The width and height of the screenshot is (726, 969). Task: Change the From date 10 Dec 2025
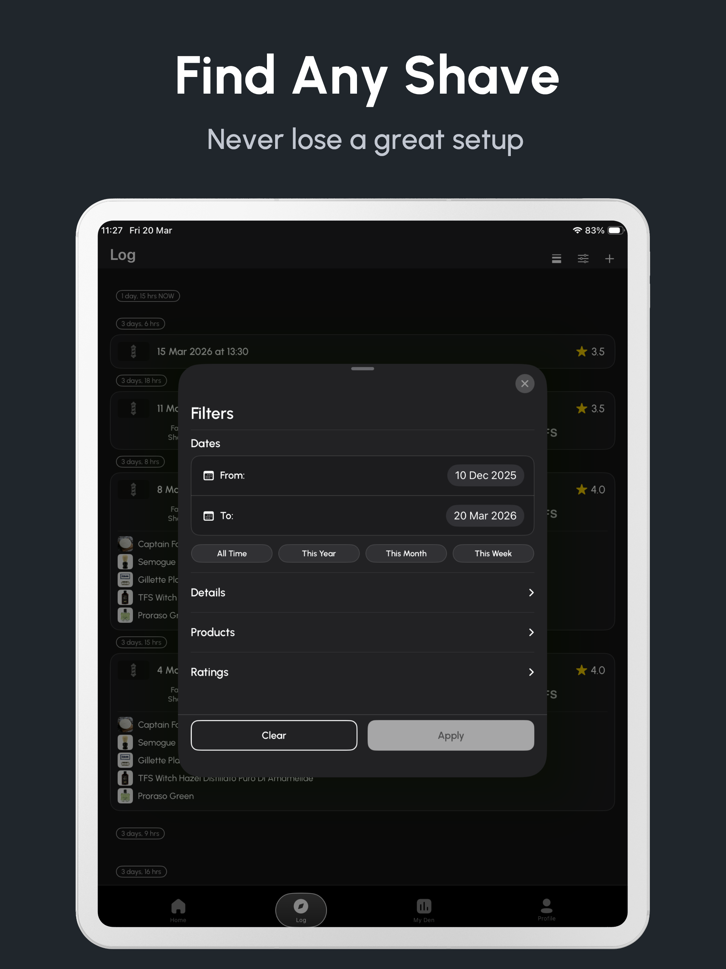(485, 475)
